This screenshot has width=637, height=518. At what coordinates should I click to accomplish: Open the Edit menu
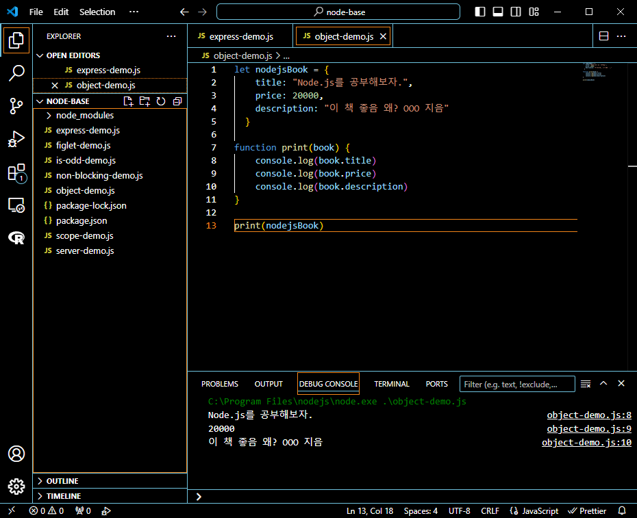coord(61,12)
